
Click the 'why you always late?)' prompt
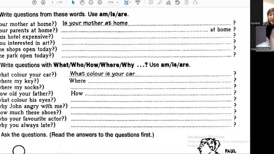coord(27,125)
